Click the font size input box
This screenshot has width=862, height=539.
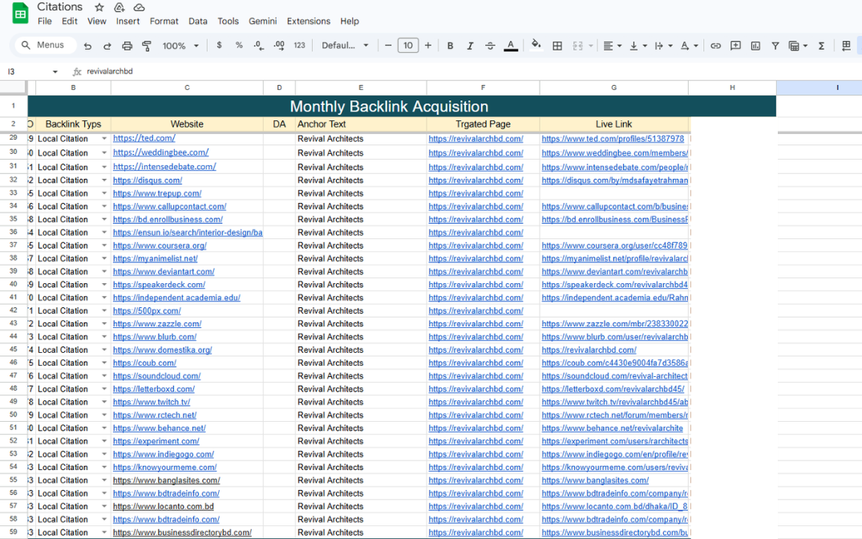(407, 46)
